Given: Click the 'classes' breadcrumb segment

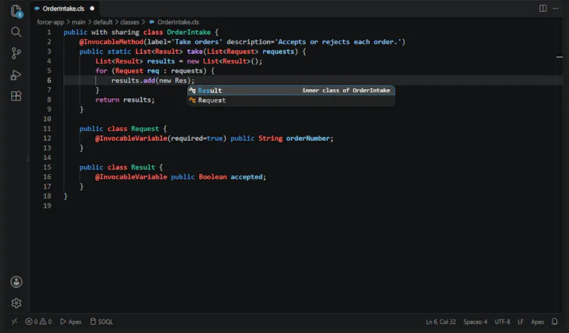Looking at the screenshot, I should coord(129,22).
